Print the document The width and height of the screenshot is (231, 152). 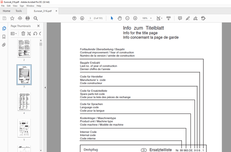click(x=28, y=18)
